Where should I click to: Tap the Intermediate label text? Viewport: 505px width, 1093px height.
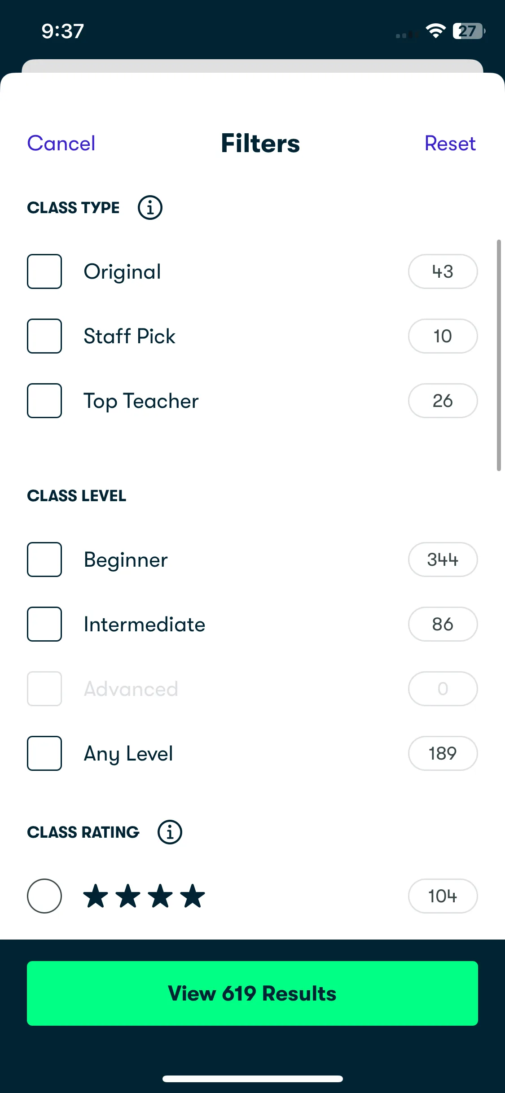[145, 624]
